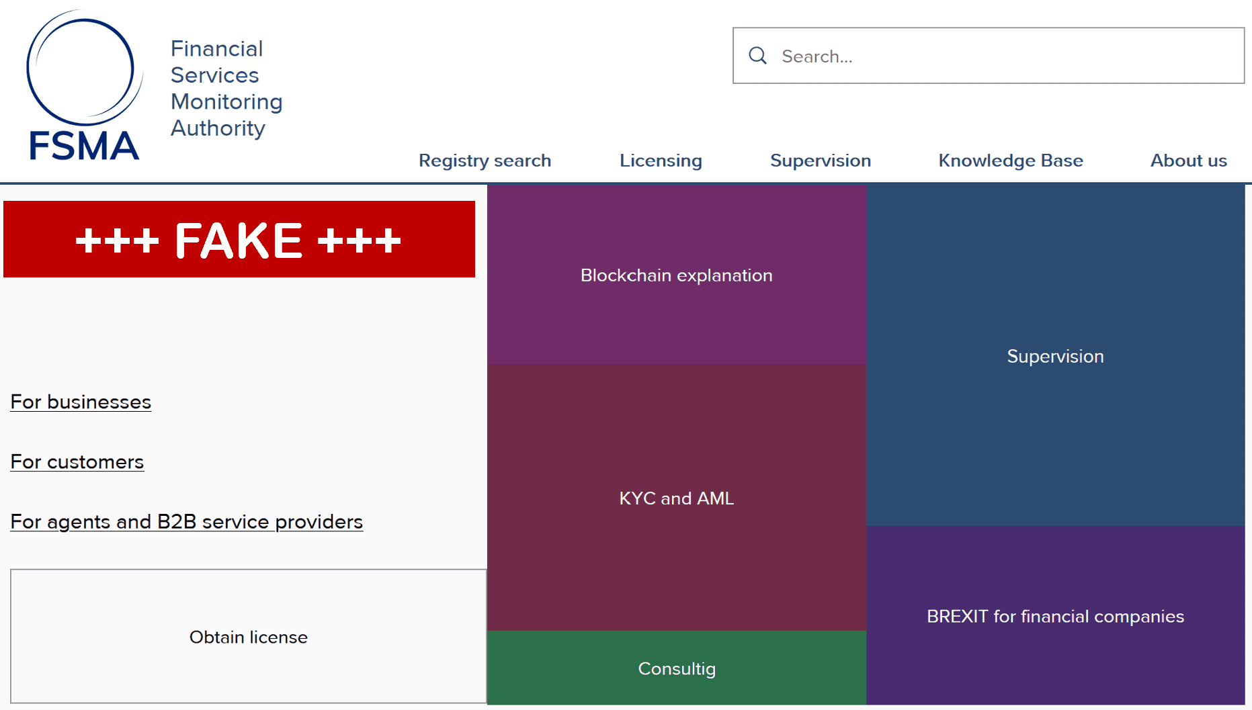This screenshot has height=710, width=1252.
Task: Click the Financial Services Monitoring Authority title
Action: [226, 88]
